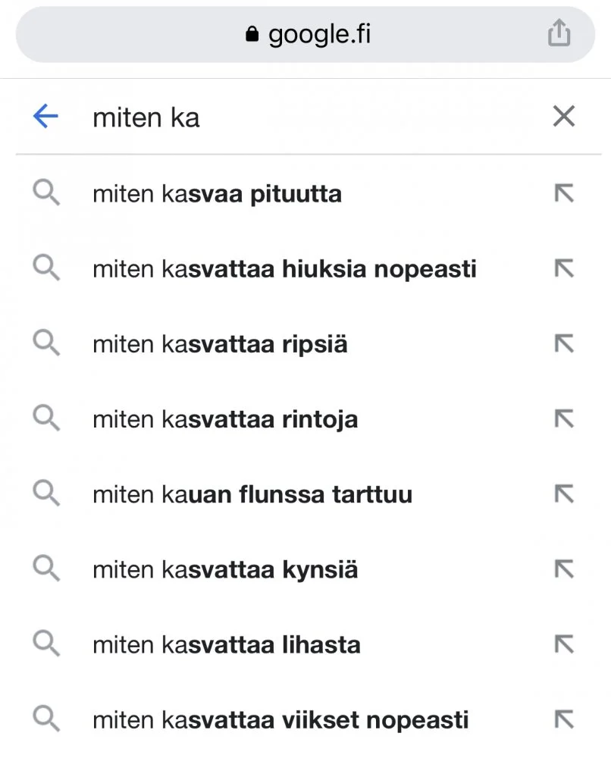This screenshot has height=758, width=611.
Task: Tap fill arrow beside 'kasvattaa rintoja'
Action: click(563, 419)
